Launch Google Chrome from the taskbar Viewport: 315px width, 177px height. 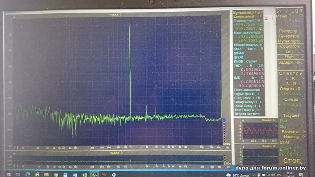(56, 174)
